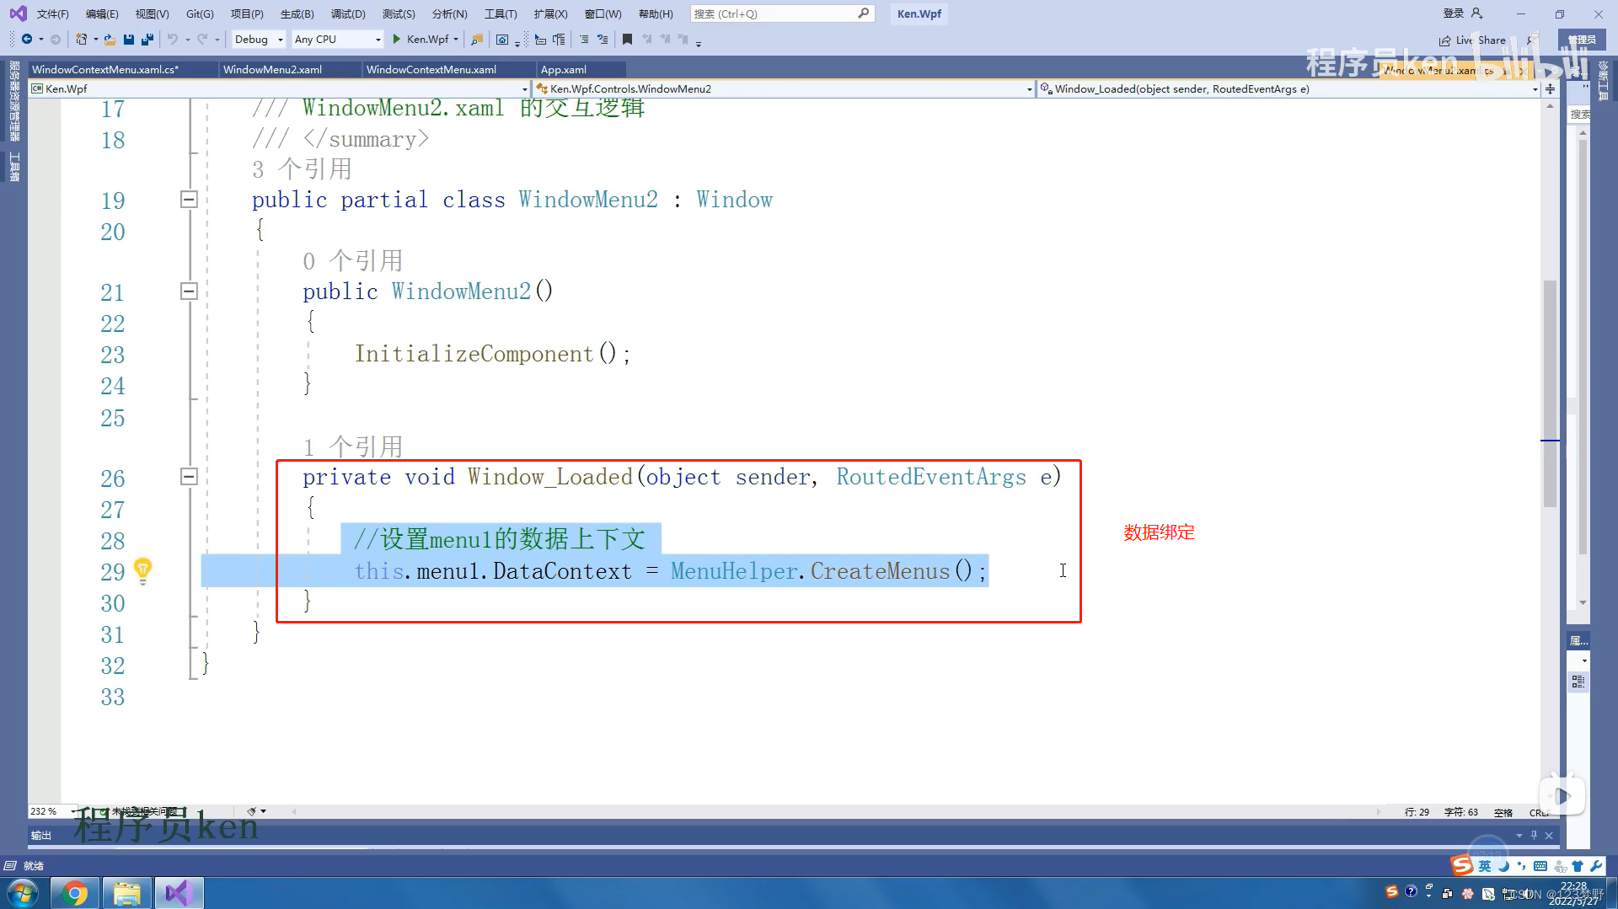
Task: Click the 登录 sign-in link
Action: (x=1454, y=13)
